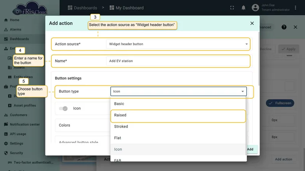Click the Entity views icon
Viewport: 305px width, 171px height.
(x=10, y=77)
